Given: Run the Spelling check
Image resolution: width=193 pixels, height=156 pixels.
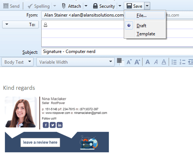Looking at the screenshot, I should pos(39,6).
